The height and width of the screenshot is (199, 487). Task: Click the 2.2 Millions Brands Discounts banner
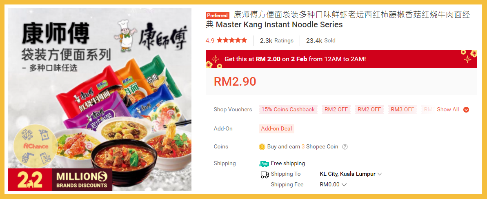[61, 180]
